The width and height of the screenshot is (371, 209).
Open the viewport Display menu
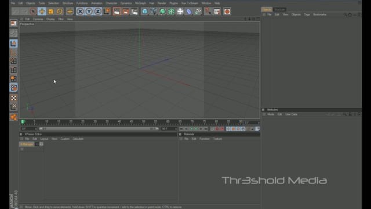pyautogui.click(x=50, y=19)
